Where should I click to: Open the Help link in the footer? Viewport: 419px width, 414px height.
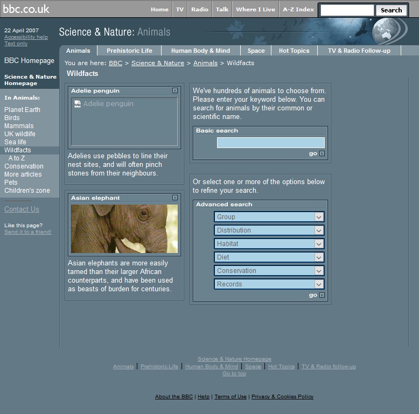click(x=204, y=397)
